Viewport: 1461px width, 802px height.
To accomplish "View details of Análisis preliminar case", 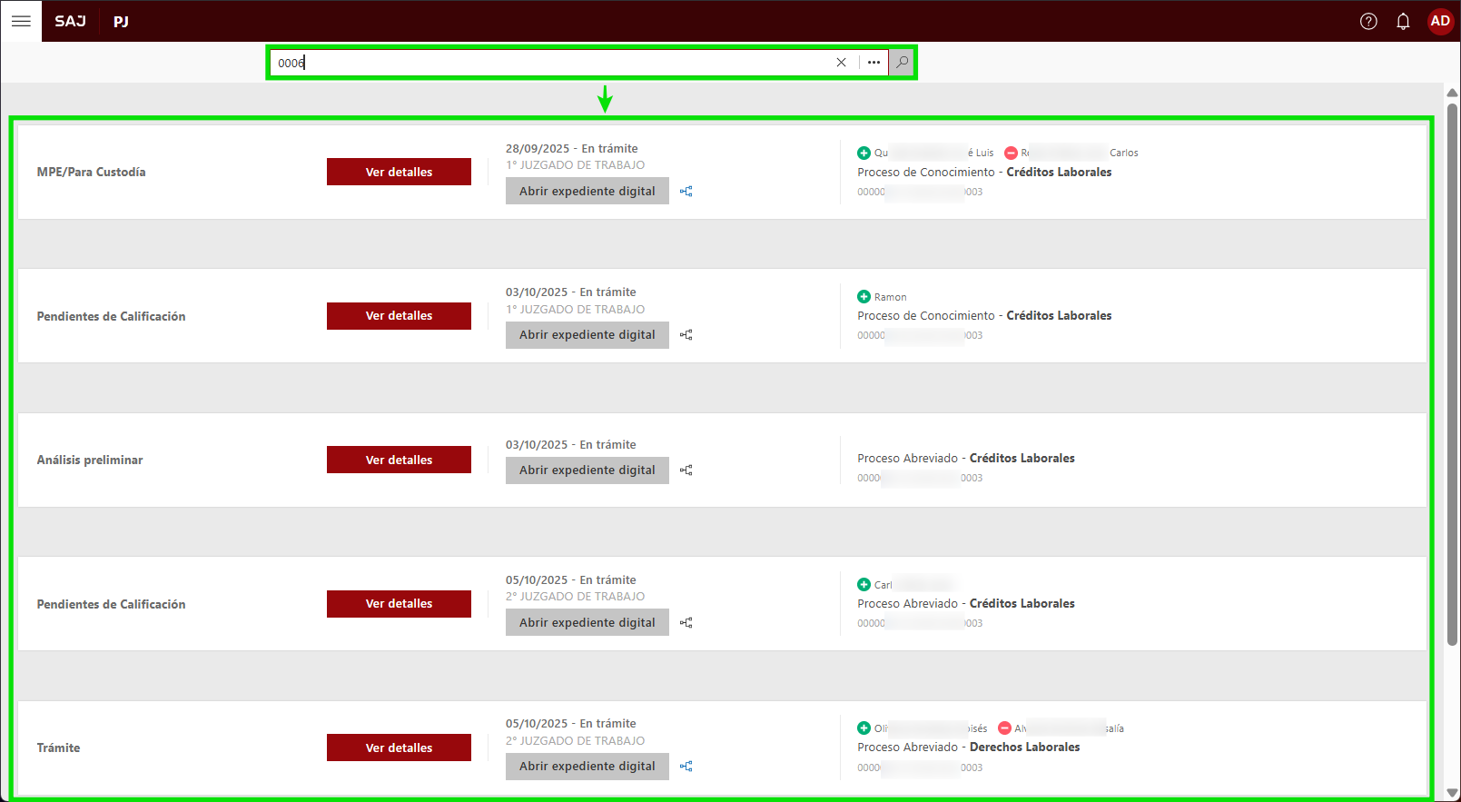I will [399, 460].
